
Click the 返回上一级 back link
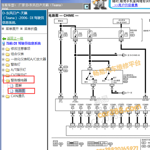(x=15, y=38)
